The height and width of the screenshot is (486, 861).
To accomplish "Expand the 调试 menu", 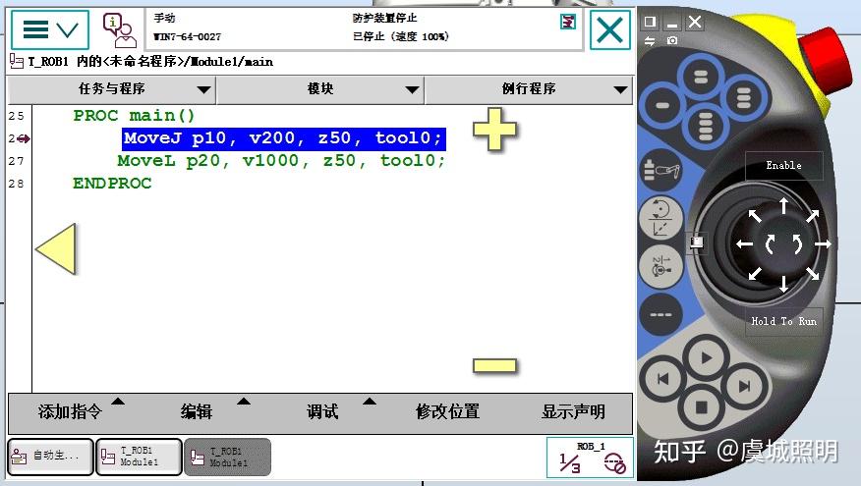I will click(322, 411).
